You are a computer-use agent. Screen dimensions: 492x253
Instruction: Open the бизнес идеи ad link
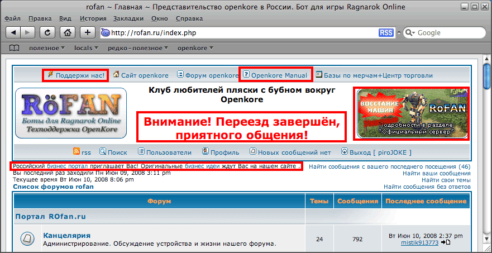coord(203,166)
